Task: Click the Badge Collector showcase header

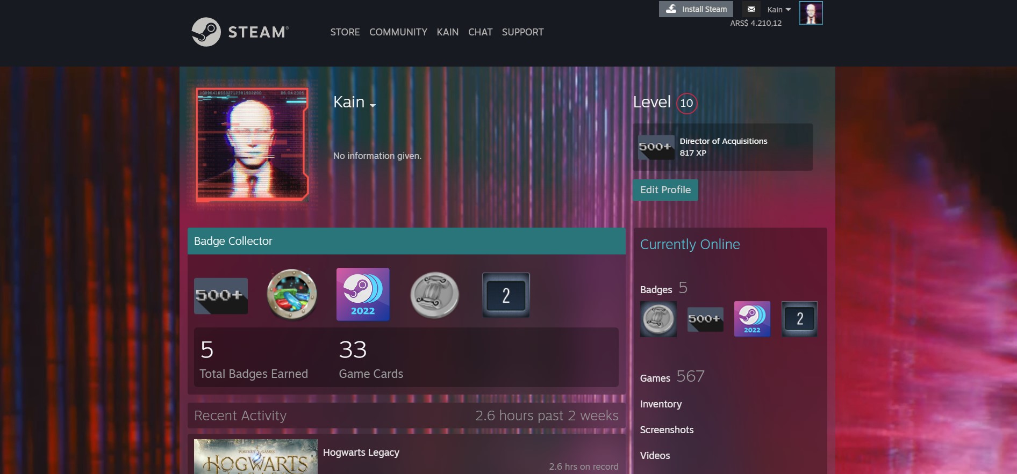Action: pos(406,241)
